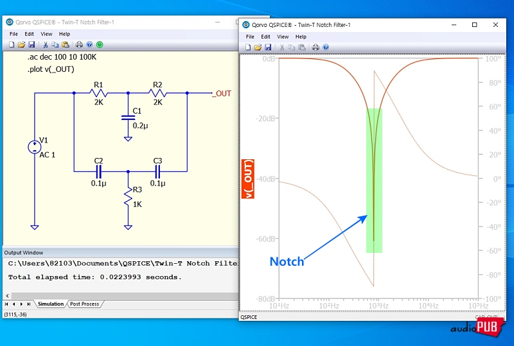Click 10³Hz frequency axis label
The image size is (514, 346).
coord(378,306)
